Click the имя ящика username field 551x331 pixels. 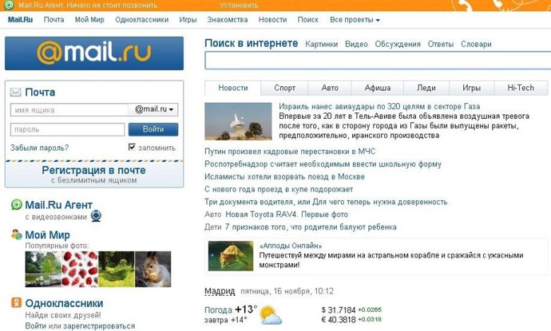69,110
